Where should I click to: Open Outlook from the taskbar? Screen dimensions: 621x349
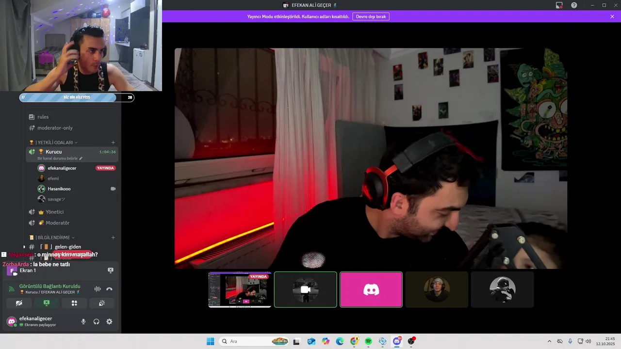tap(311, 341)
